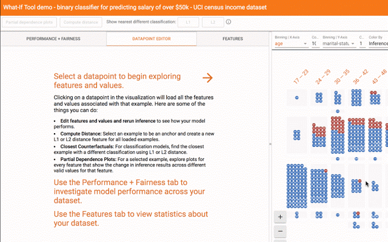
Task: Click the X-axis bin count field
Action: (x=315, y=44)
